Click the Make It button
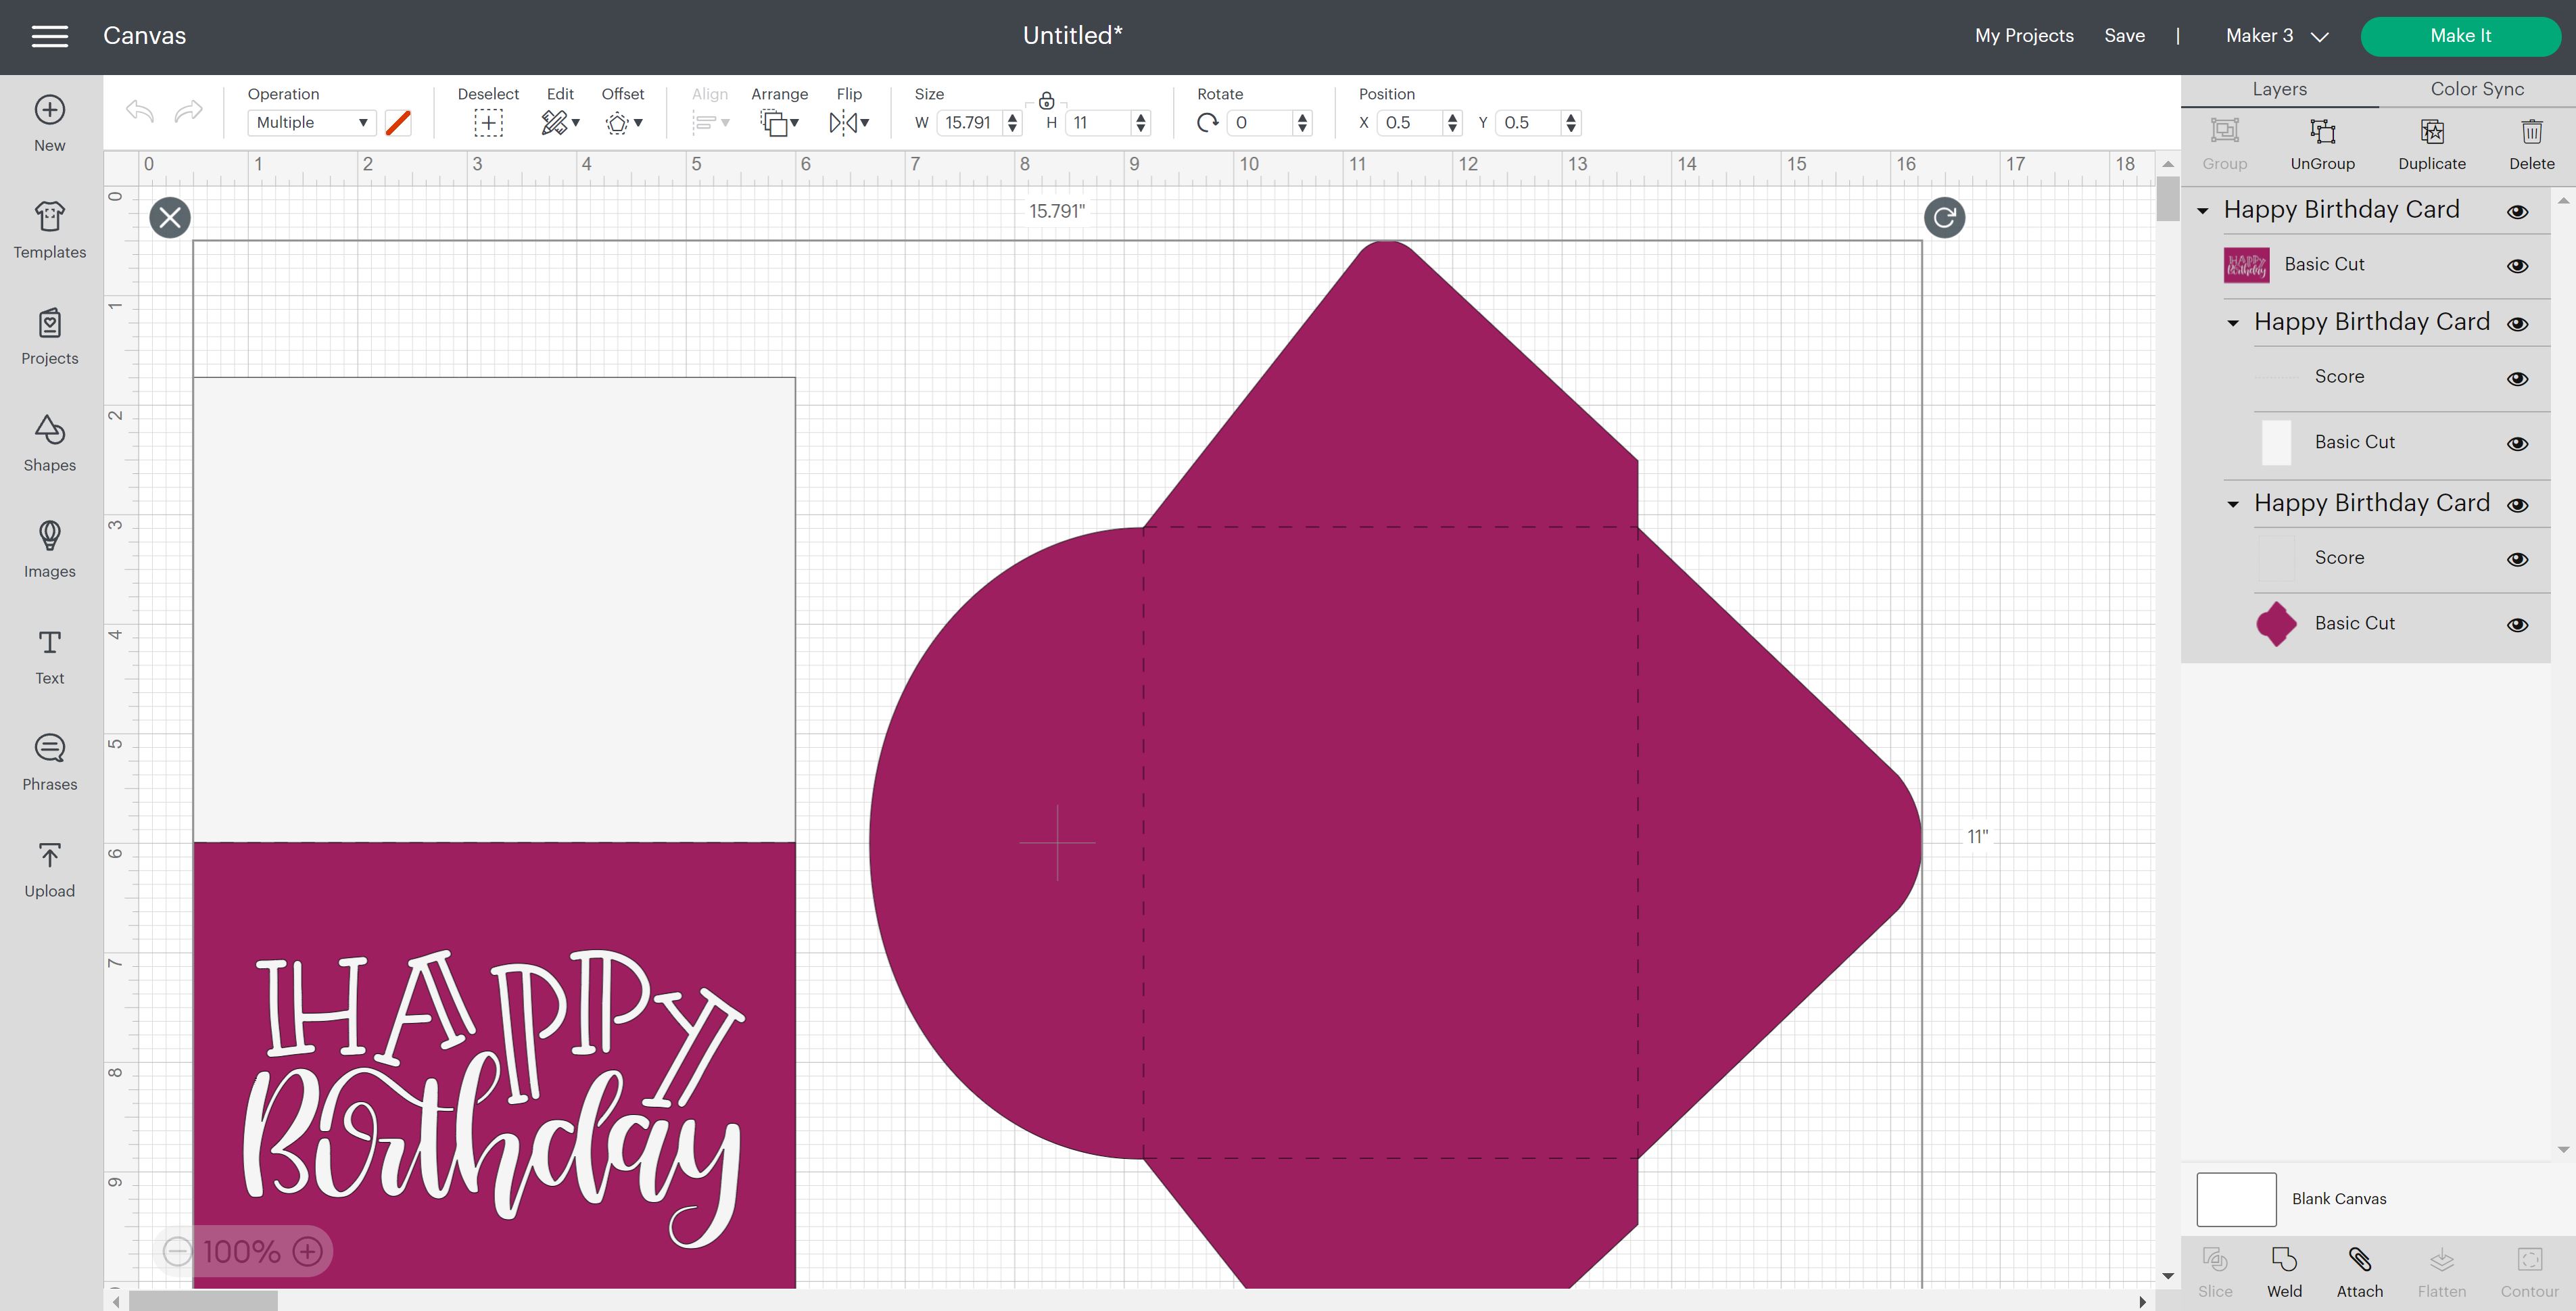Screen dimensions: 2576x1311 (x=2461, y=35)
